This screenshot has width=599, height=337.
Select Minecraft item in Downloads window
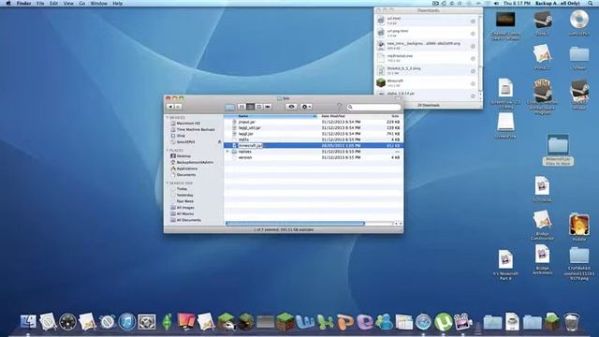(x=427, y=83)
